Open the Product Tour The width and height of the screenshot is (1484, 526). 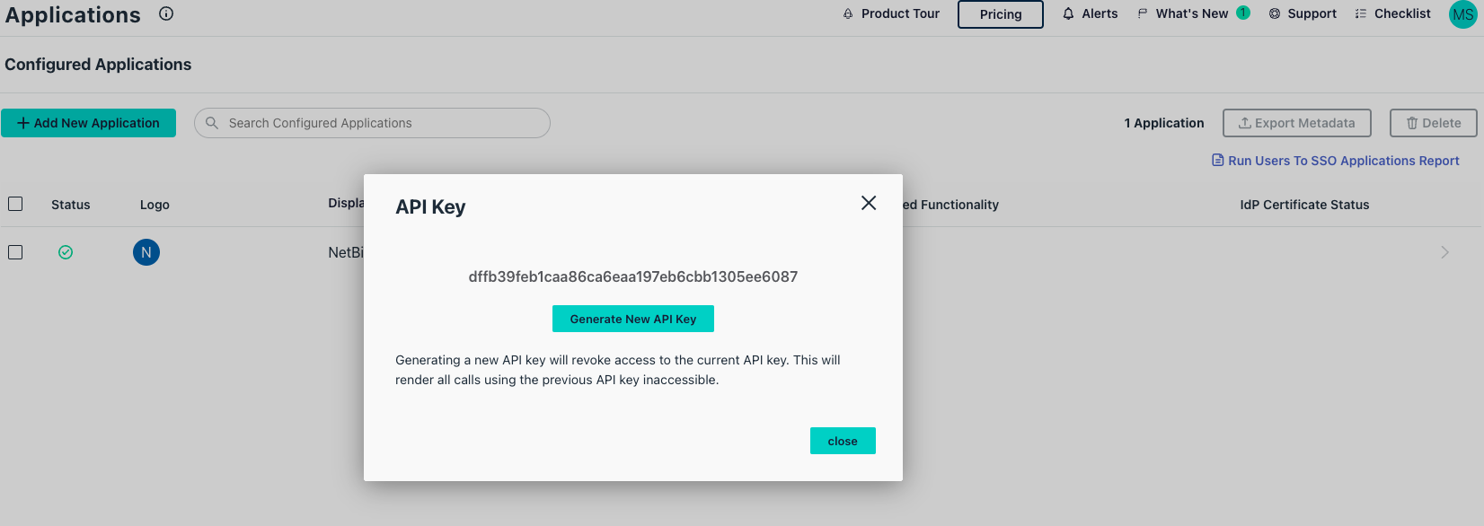click(891, 13)
